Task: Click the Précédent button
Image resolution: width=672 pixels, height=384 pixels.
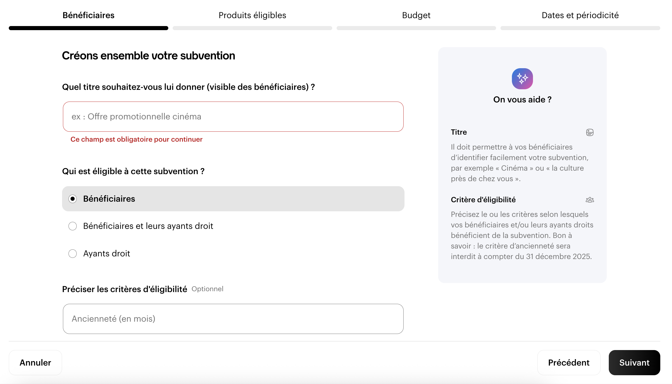Action: coord(569,363)
